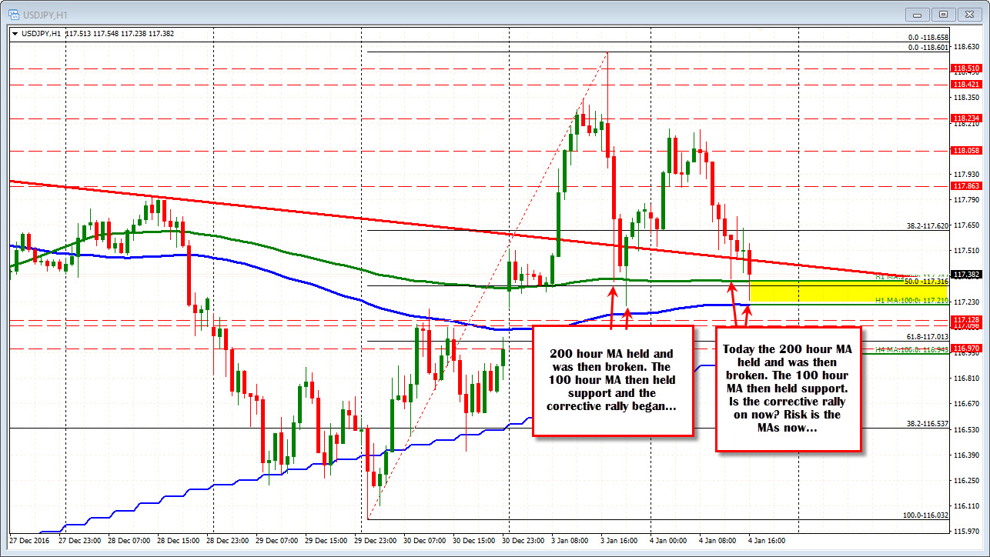Select the current price label 117.382
990x557 pixels.
[x=965, y=274]
